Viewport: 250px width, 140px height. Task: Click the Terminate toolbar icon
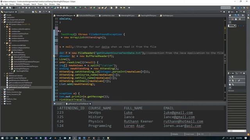coord(29,8)
